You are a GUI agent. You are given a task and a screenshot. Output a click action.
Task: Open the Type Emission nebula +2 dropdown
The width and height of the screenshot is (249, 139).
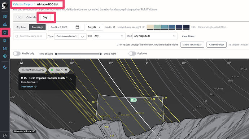[70, 36]
